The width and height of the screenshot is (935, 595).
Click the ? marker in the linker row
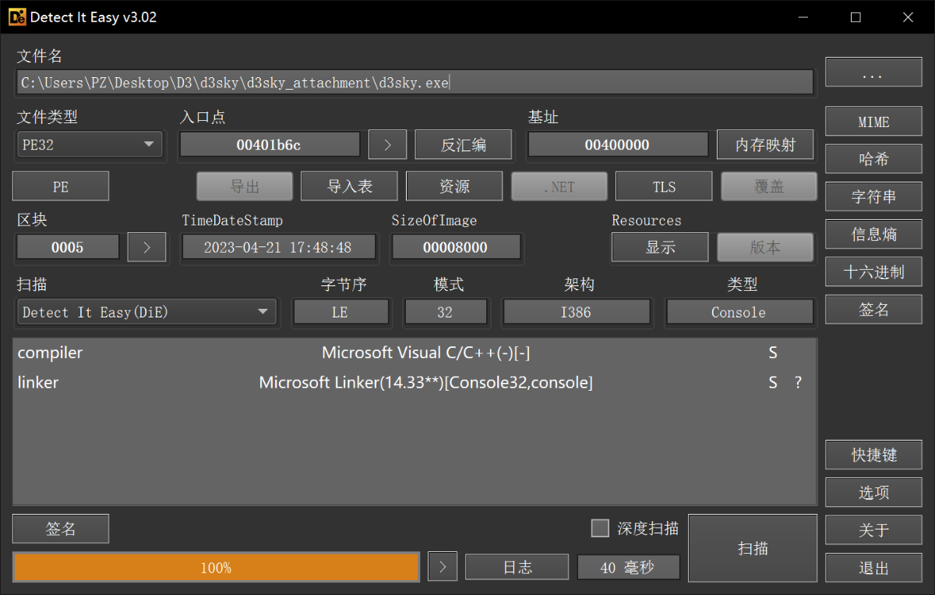pos(798,382)
